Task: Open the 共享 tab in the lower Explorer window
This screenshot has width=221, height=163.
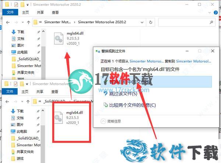Action: click(40, 92)
